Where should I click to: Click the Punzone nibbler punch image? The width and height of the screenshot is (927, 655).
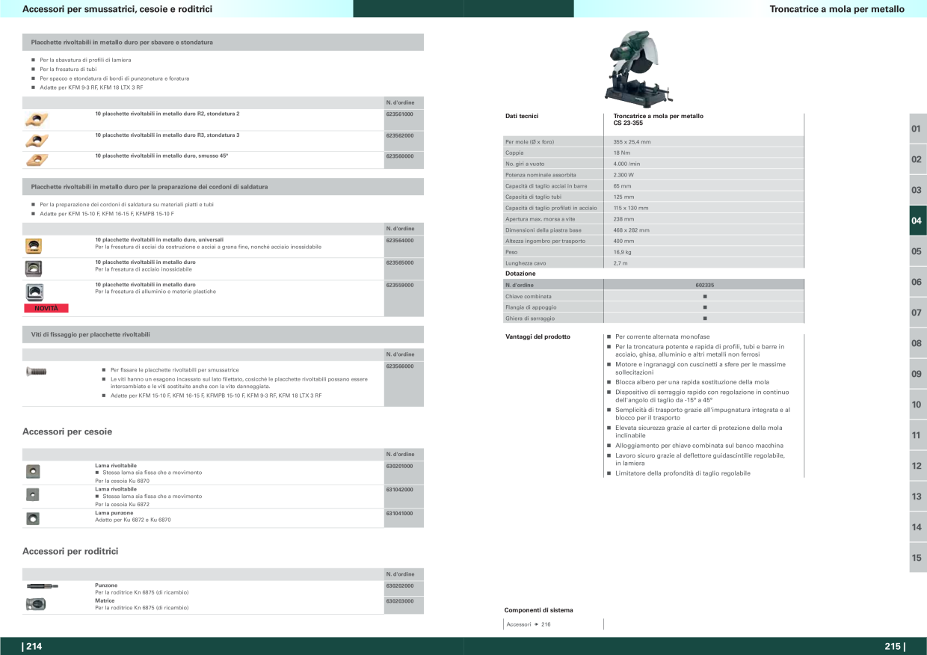42,586
